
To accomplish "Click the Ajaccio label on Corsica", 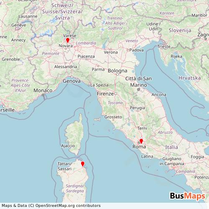I will pos(68,146).
